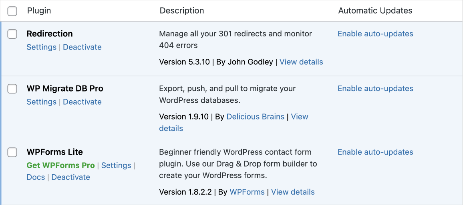The image size is (463, 205).
Task: Tick the WPForms Lite checkbox
Action: pyautogui.click(x=12, y=152)
